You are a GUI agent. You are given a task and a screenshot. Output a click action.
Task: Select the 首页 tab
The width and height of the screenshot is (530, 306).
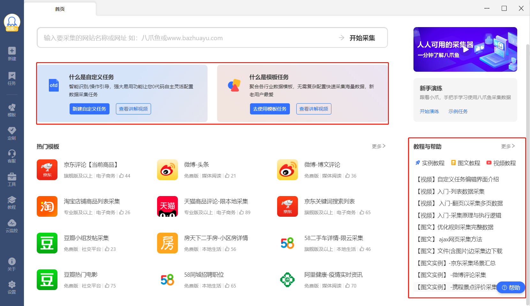pos(60,9)
